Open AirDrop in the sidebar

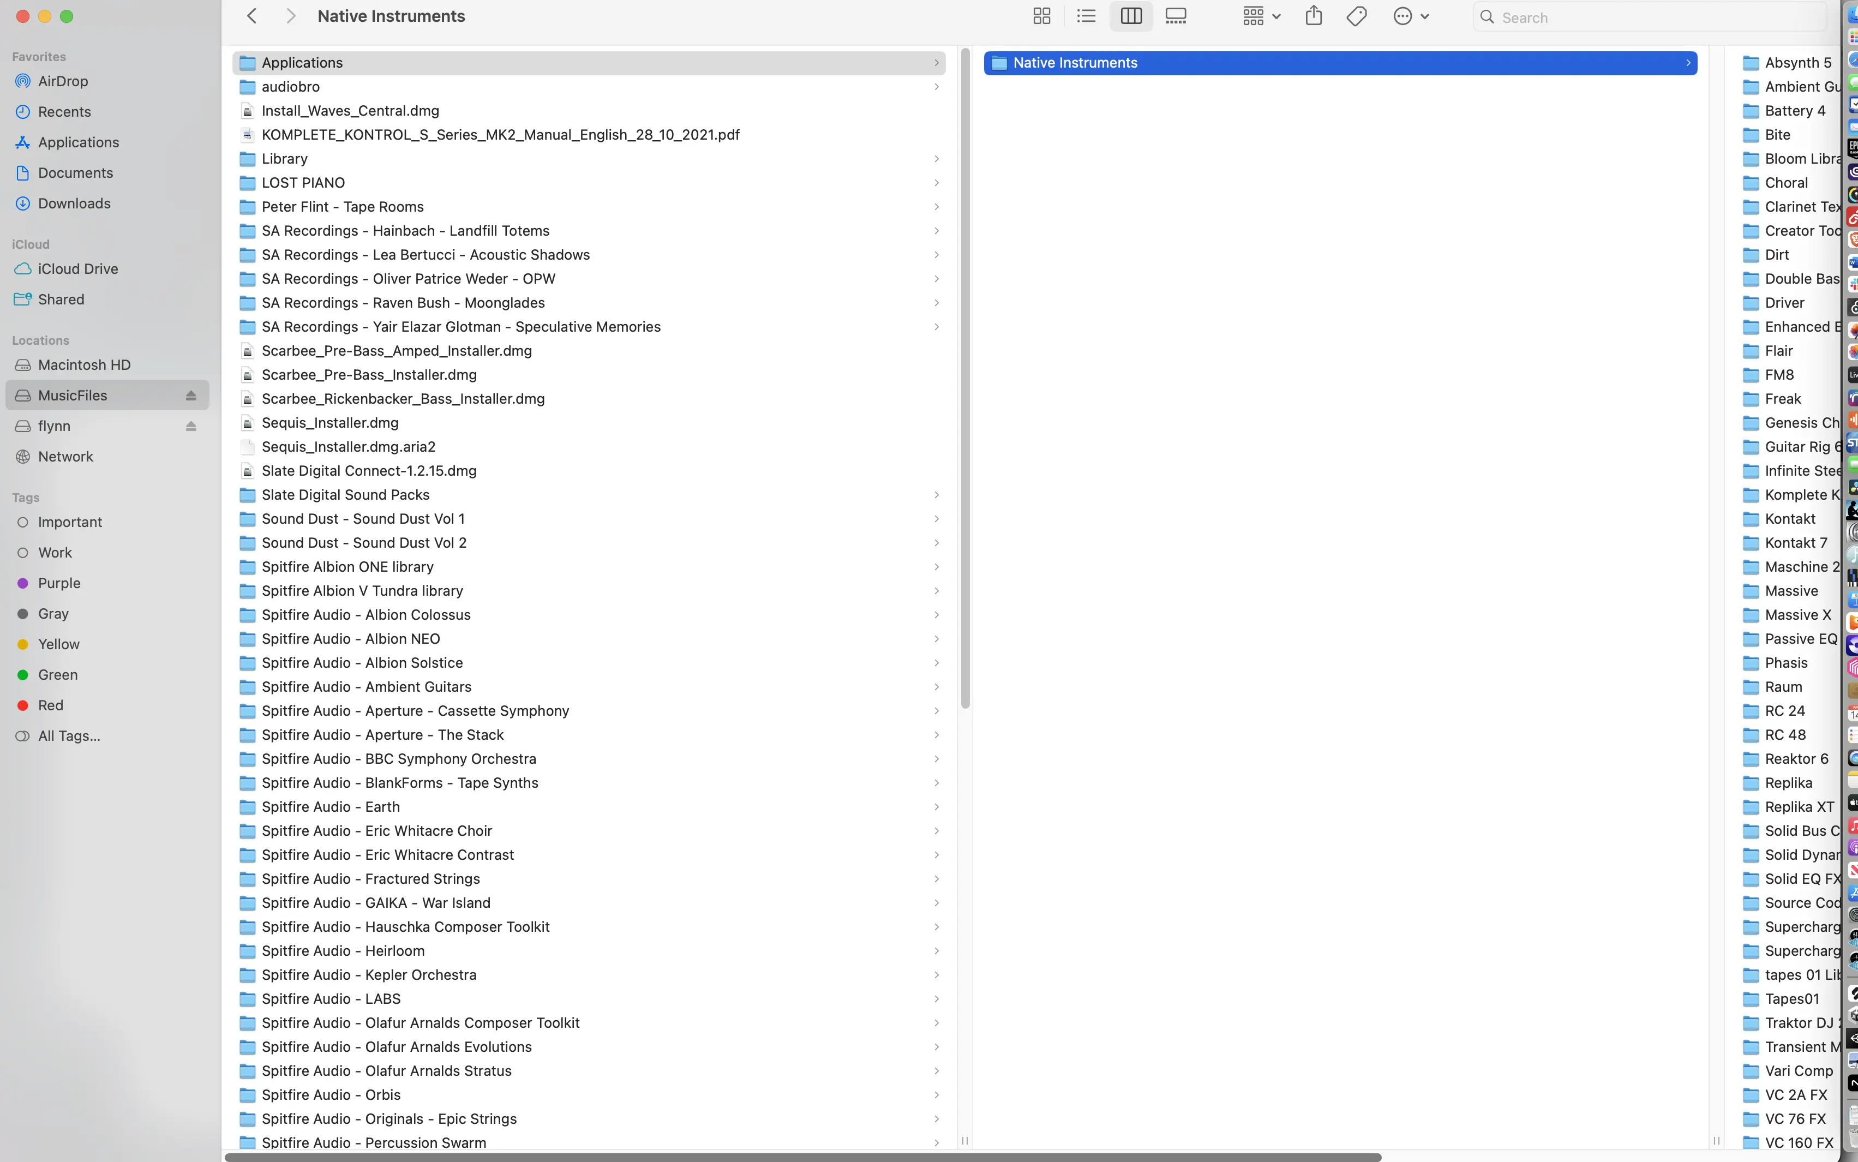coord(63,81)
